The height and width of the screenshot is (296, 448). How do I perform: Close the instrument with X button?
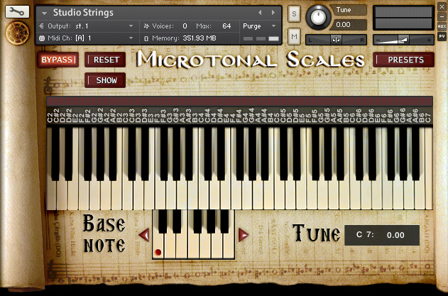point(442,7)
